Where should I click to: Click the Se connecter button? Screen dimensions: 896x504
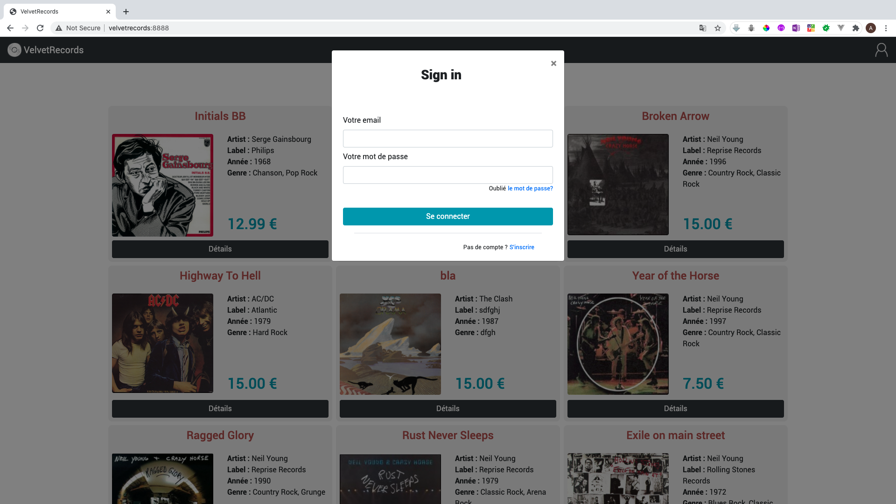[x=448, y=217]
